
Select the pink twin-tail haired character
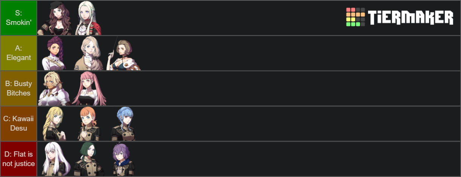[89, 88]
